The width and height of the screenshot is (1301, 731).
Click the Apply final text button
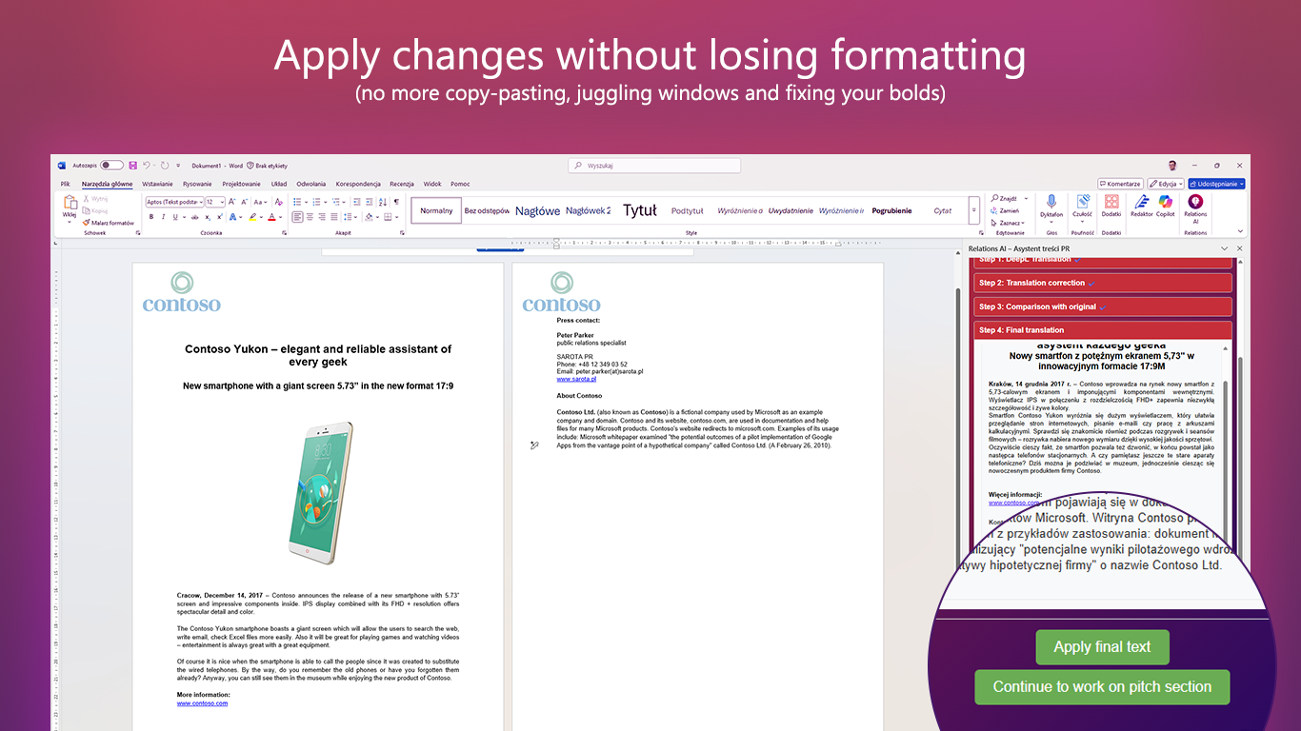tap(1102, 647)
